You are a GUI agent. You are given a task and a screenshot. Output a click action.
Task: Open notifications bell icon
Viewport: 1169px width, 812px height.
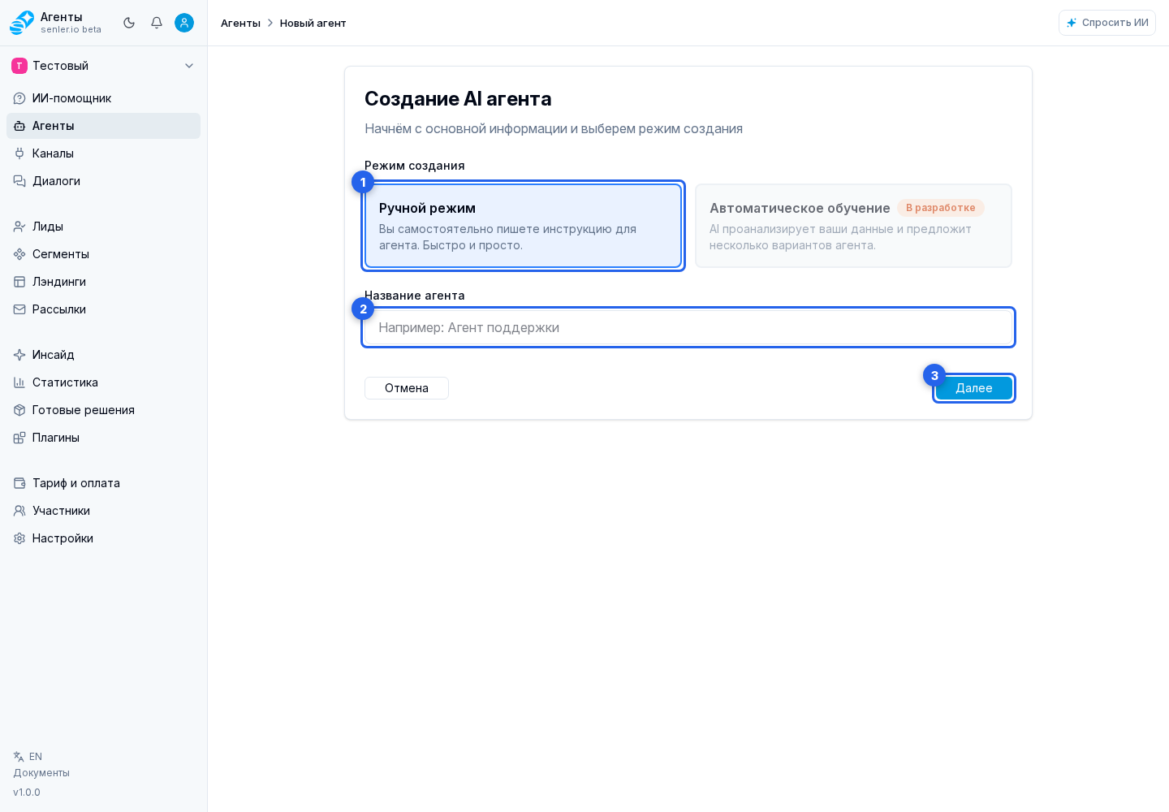pyautogui.click(x=157, y=23)
